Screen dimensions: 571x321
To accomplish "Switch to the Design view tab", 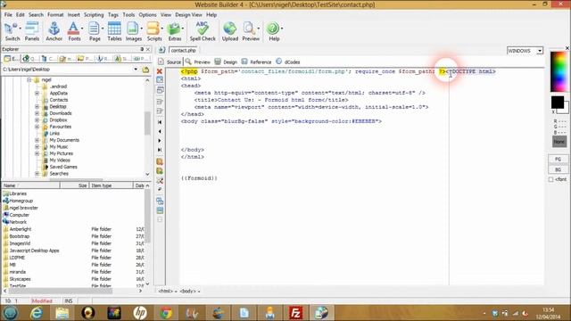I will click(226, 62).
